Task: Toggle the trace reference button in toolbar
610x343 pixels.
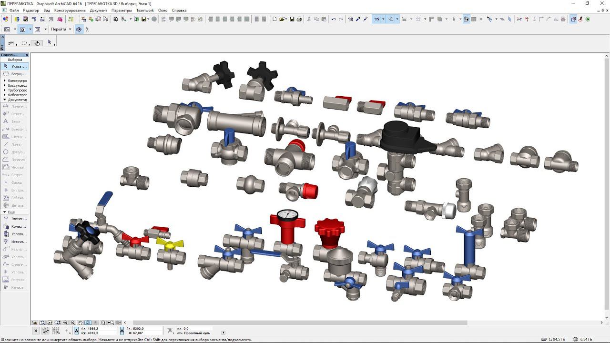Action: (466, 19)
